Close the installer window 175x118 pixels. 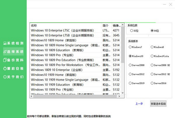[171, 4]
